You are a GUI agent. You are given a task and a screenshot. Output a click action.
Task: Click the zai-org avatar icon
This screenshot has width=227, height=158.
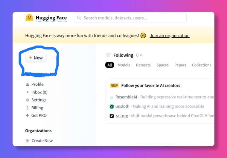click(112, 116)
